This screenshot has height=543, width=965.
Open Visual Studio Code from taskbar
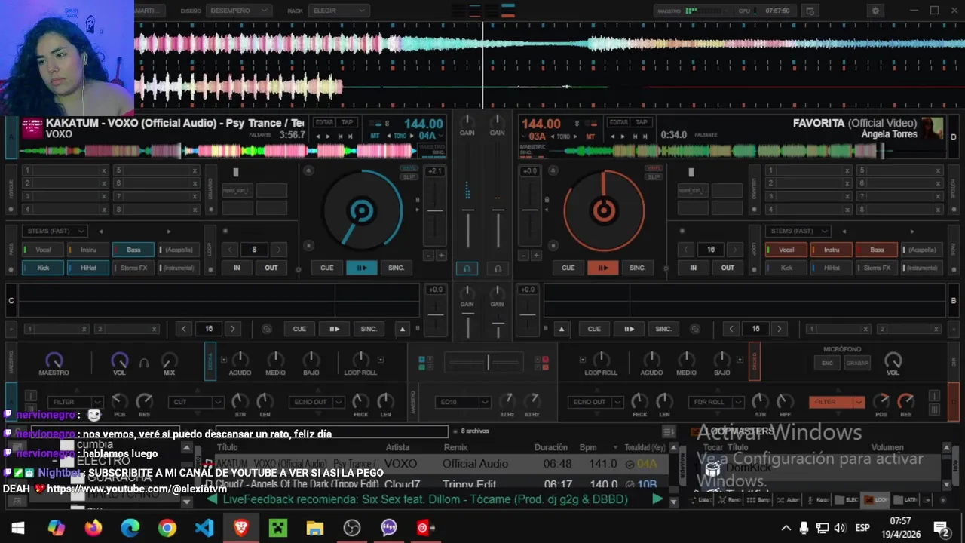pyautogui.click(x=204, y=528)
